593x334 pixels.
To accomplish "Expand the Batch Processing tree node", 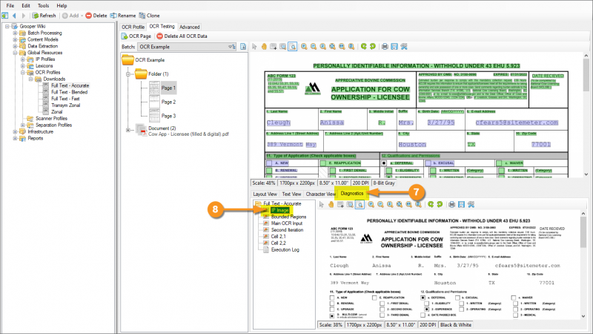I will 16,33.
